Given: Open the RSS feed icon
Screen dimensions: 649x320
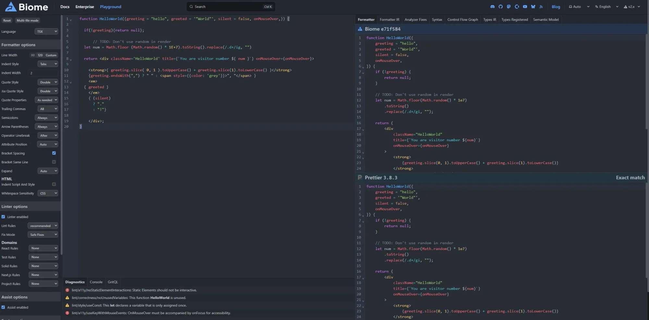Looking at the screenshot, I should [541, 6].
